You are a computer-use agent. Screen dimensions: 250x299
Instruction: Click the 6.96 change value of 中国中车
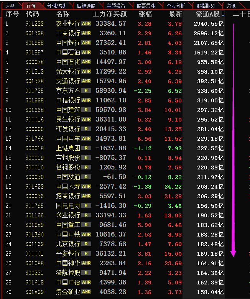(x=145, y=139)
